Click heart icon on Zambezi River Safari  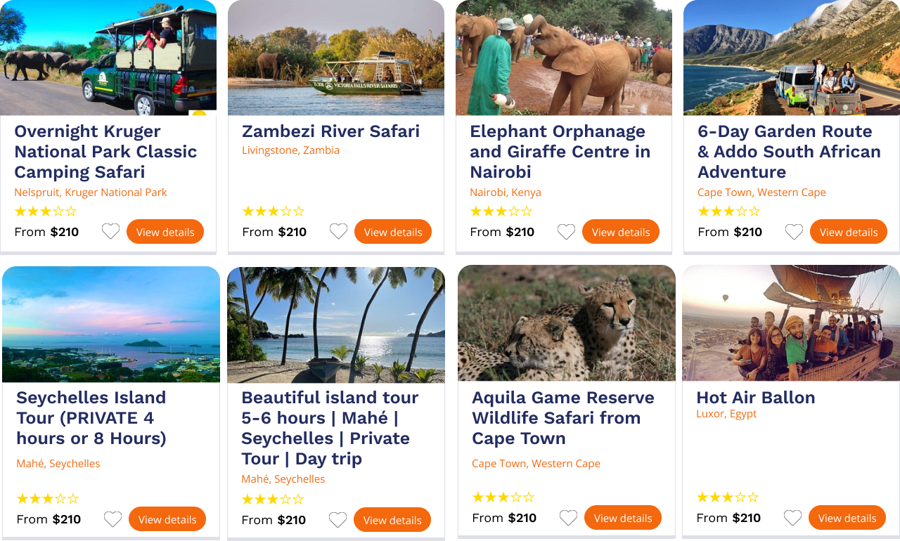(x=338, y=232)
